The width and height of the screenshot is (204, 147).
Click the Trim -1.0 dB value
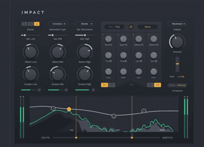pyautogui.click(x=181, y=77)
